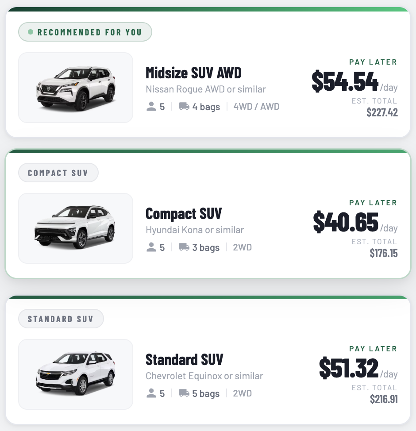This screenshot has height=431, width=416.
Task: Click the luggage truck icon beside 4 bags
Action: [x=184, y=106]
